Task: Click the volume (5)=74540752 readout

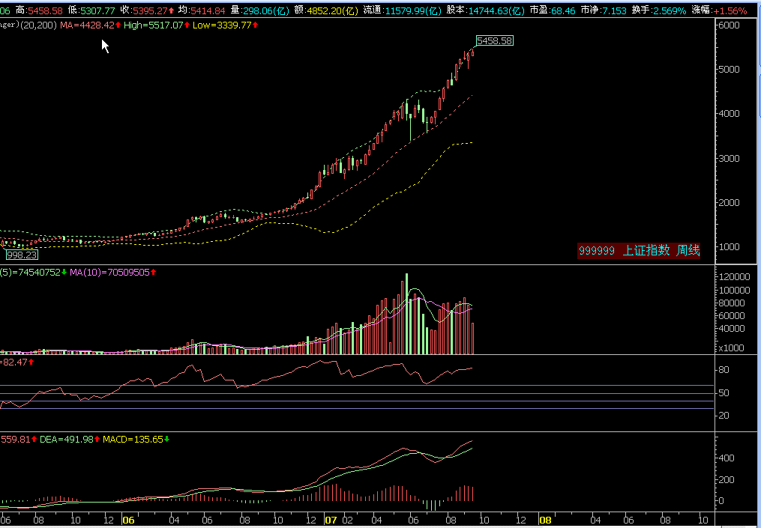Action: pyautogui.click(x=34, y=273)
